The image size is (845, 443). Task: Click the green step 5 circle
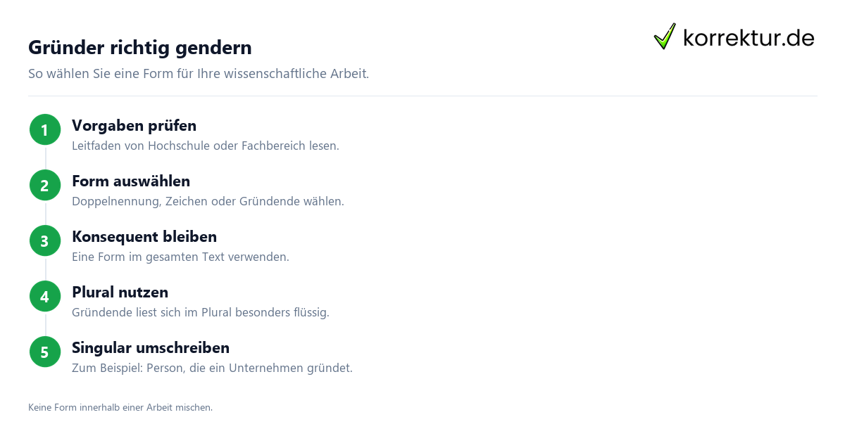[45, 352]
